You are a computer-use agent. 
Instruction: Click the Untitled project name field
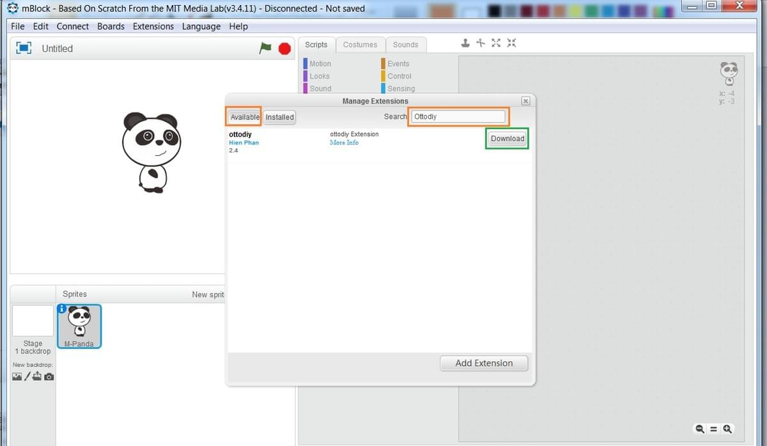coord(58,49)
